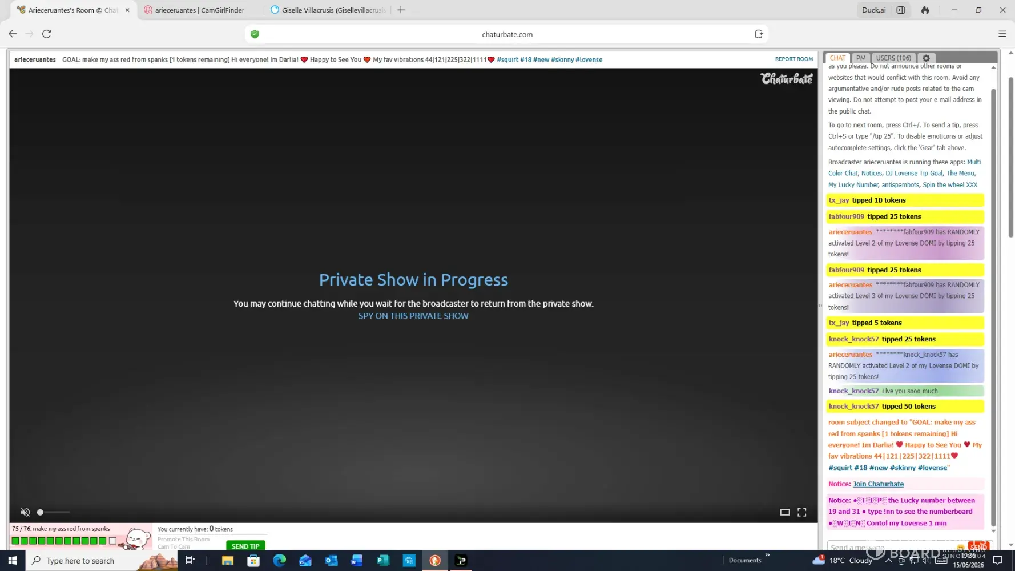Image resolution: width=1015 pixels, height=571 pixels.
Task: Click the 'antispambots' app link
Action: click(900, 185)
